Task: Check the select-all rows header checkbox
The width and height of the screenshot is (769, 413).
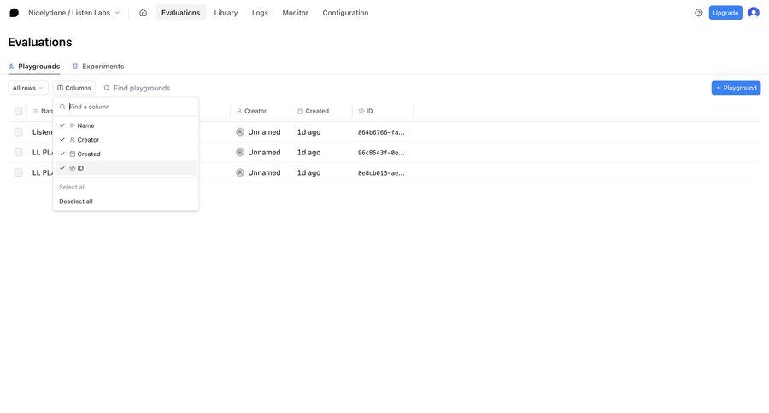Action: [18, 111]
